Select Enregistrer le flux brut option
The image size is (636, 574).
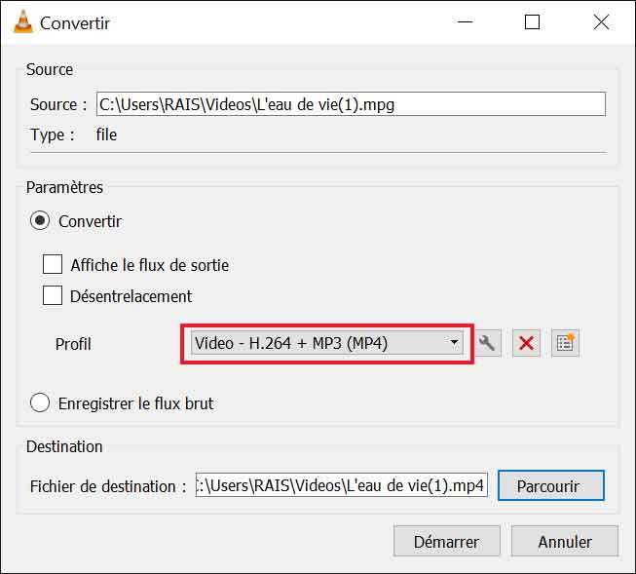40,402
